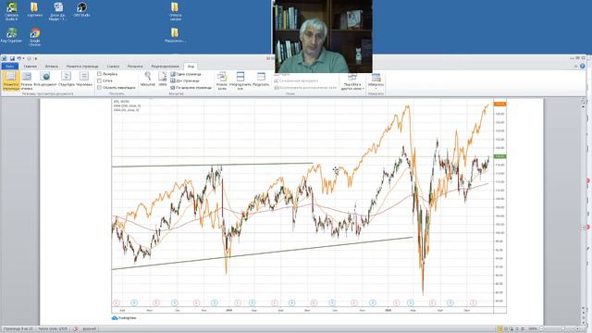
Task: Select the картинки folder on desktop
Action: [x=34, y=10]
